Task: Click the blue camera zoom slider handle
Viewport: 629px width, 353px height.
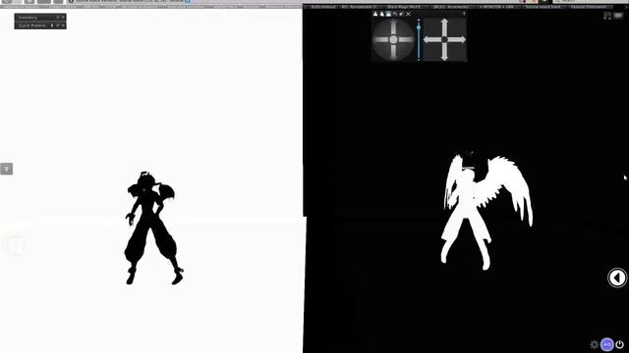Action: point(419,27)
